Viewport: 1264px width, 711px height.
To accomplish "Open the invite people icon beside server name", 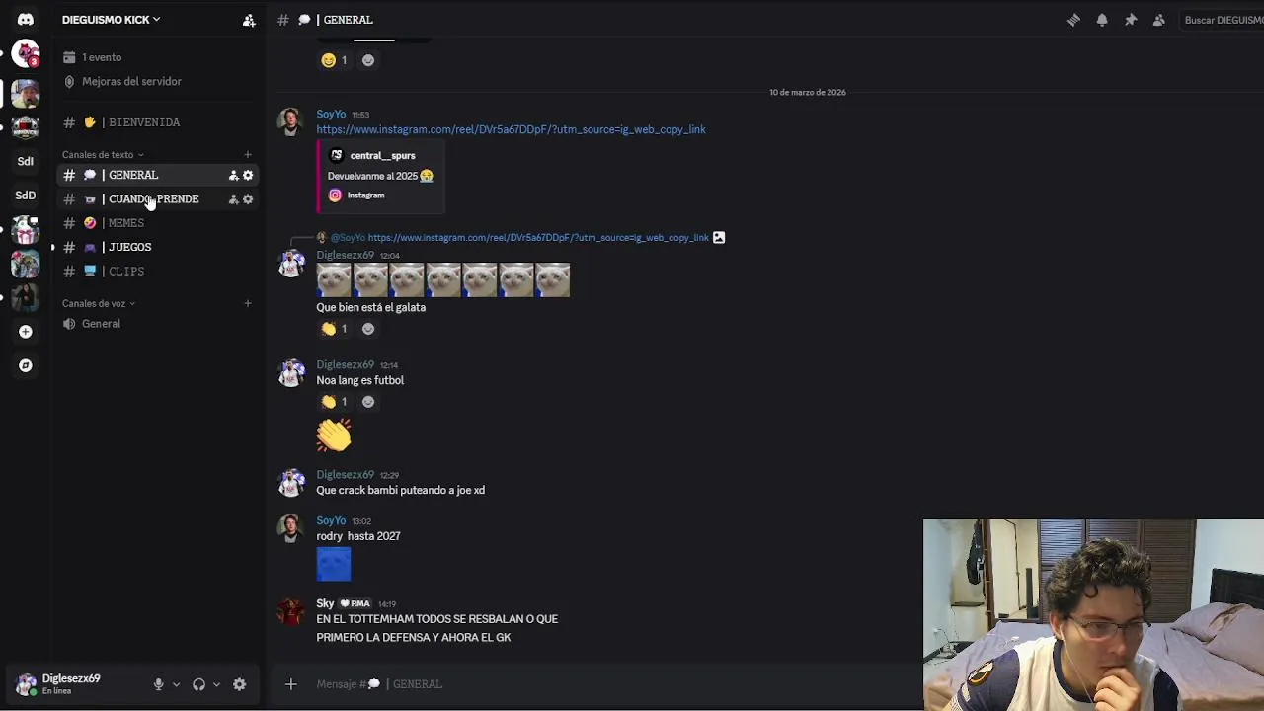I will tap(249, 20).
